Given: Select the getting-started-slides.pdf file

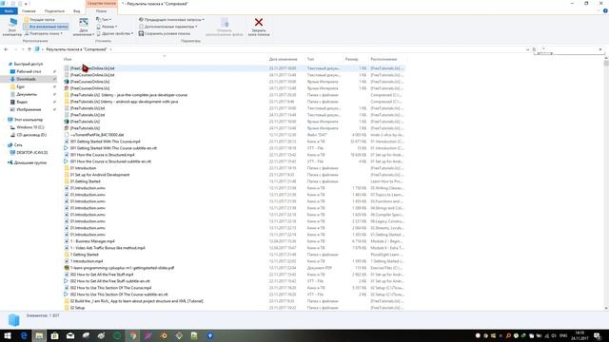Looking at the screenshot, I should tap(122, 268).
